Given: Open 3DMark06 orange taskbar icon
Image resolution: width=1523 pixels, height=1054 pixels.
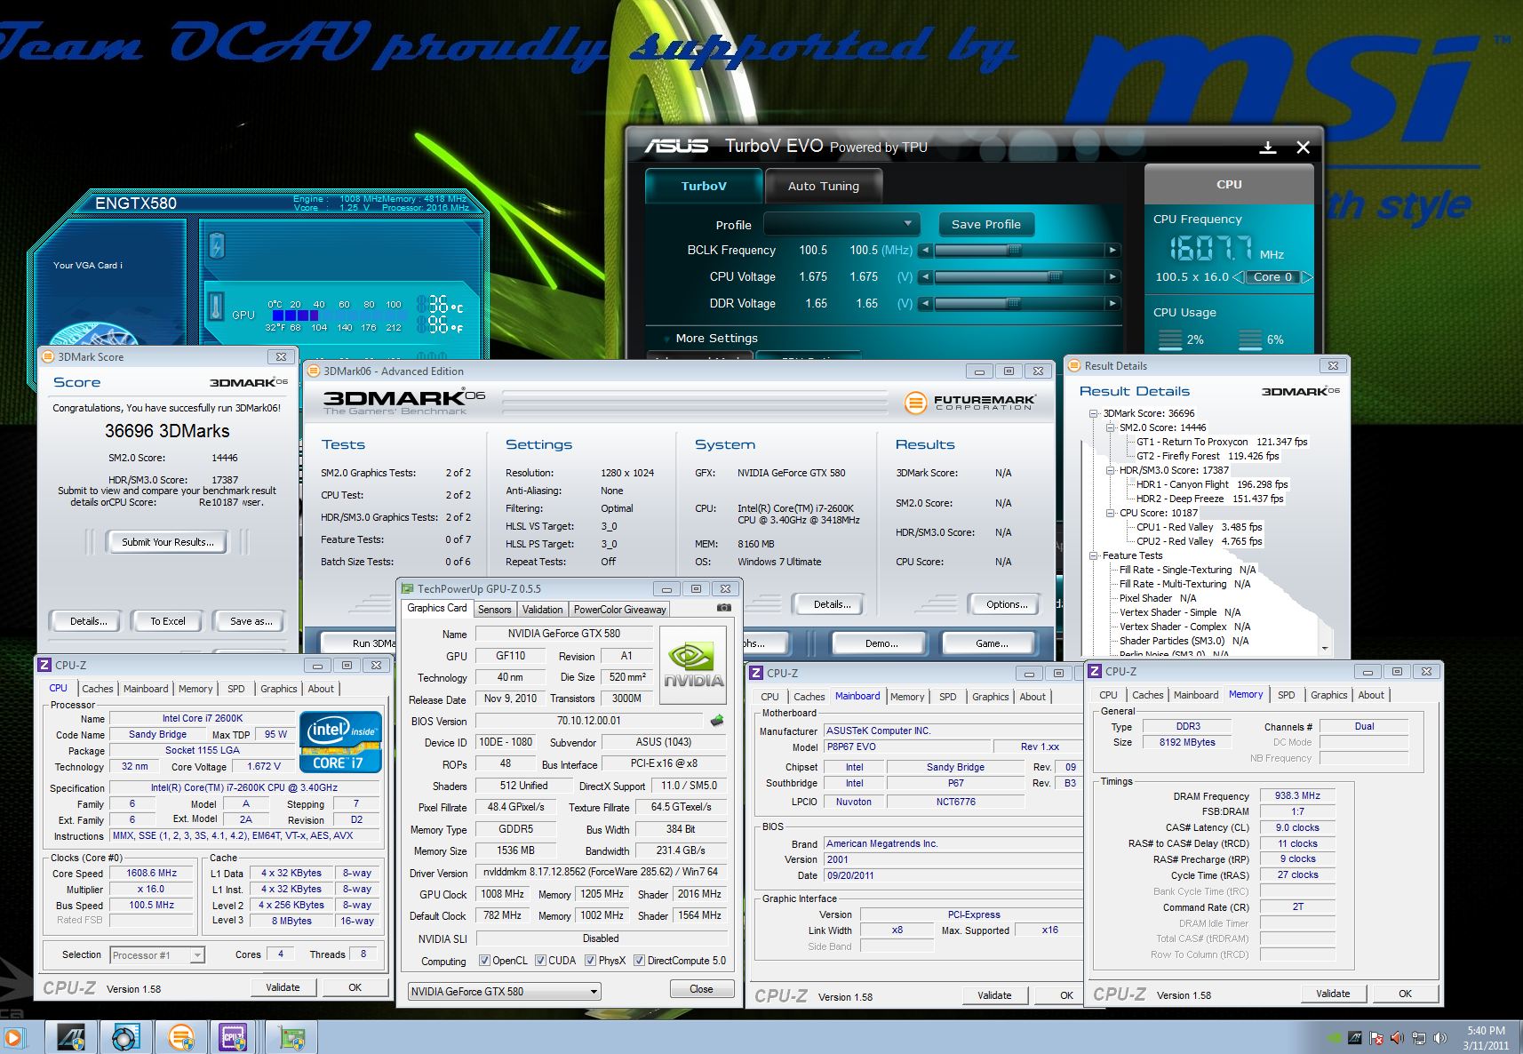Looking at the screenshot, I should tap(181, 1037).
